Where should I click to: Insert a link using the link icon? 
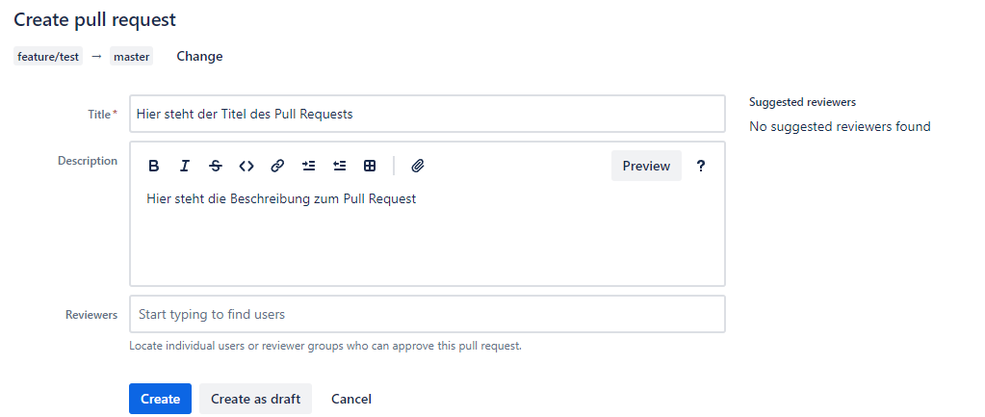[x=277, y=166]
